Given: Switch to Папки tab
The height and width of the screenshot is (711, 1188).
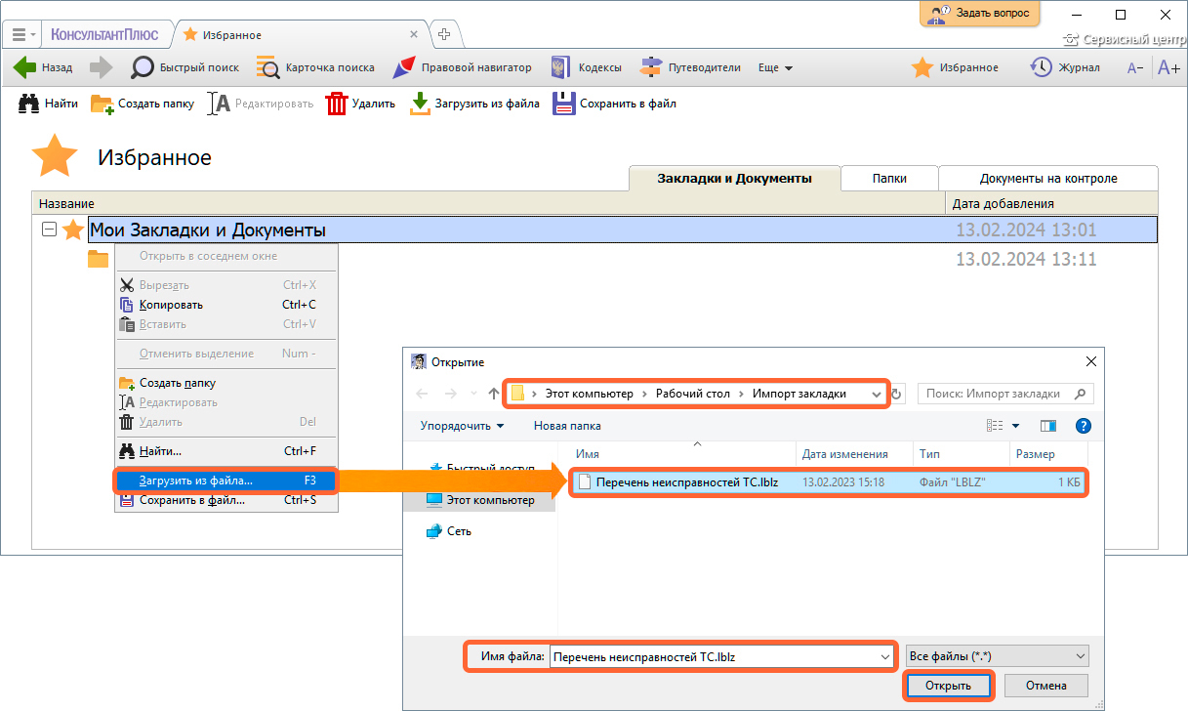Looking at the screenshot, I should pos(889,179).
